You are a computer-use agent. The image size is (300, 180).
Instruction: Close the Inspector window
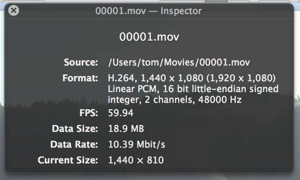(x=14, y=11)
